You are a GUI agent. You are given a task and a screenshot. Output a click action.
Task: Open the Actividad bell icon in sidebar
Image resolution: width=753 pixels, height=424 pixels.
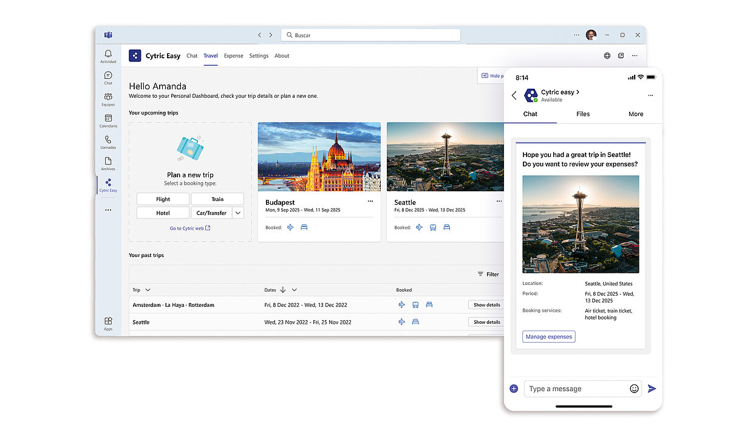(108, 55)
